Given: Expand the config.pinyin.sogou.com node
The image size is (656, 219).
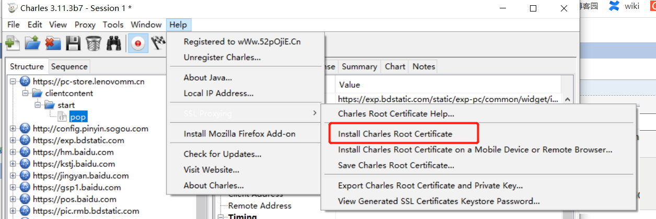Looking at the screenshot, I should pos(13,129).
